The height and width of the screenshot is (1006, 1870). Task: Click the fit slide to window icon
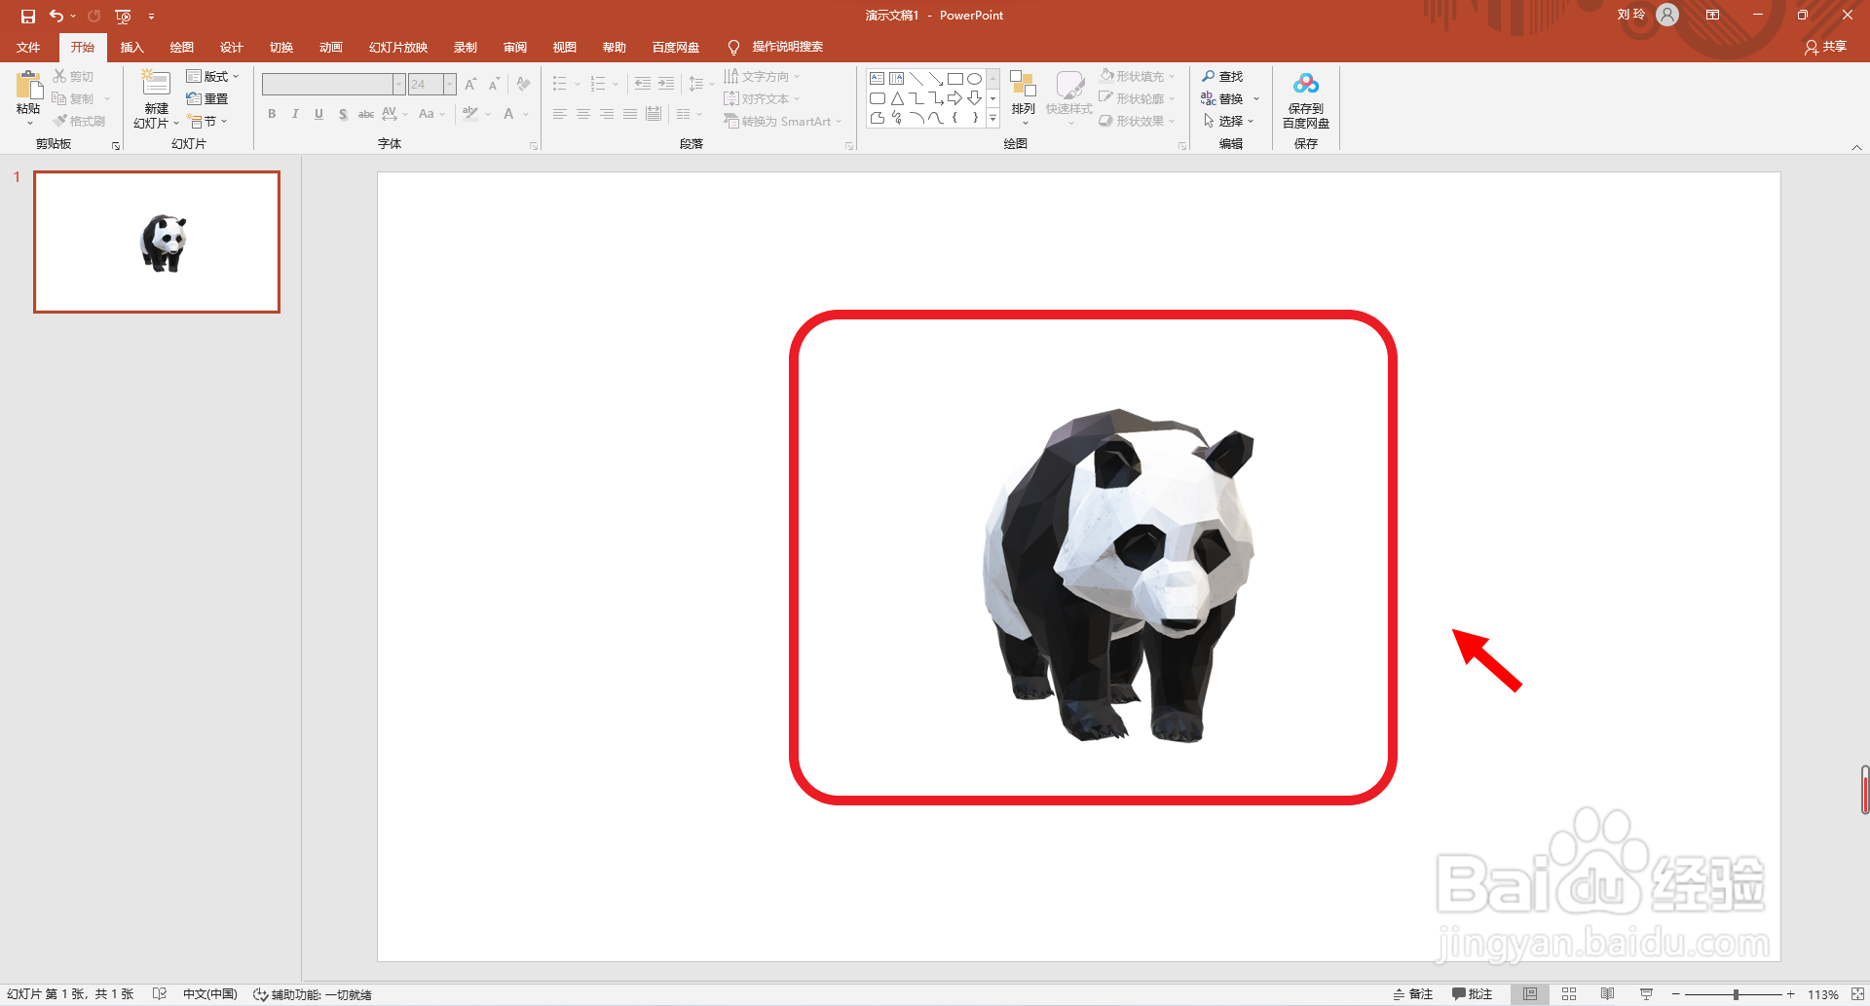tap(1857, 994)
